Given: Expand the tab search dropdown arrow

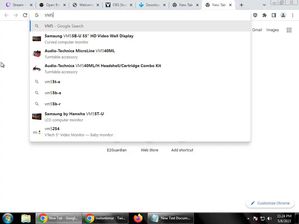Looking at the screenshot, I should click(264, 5).
